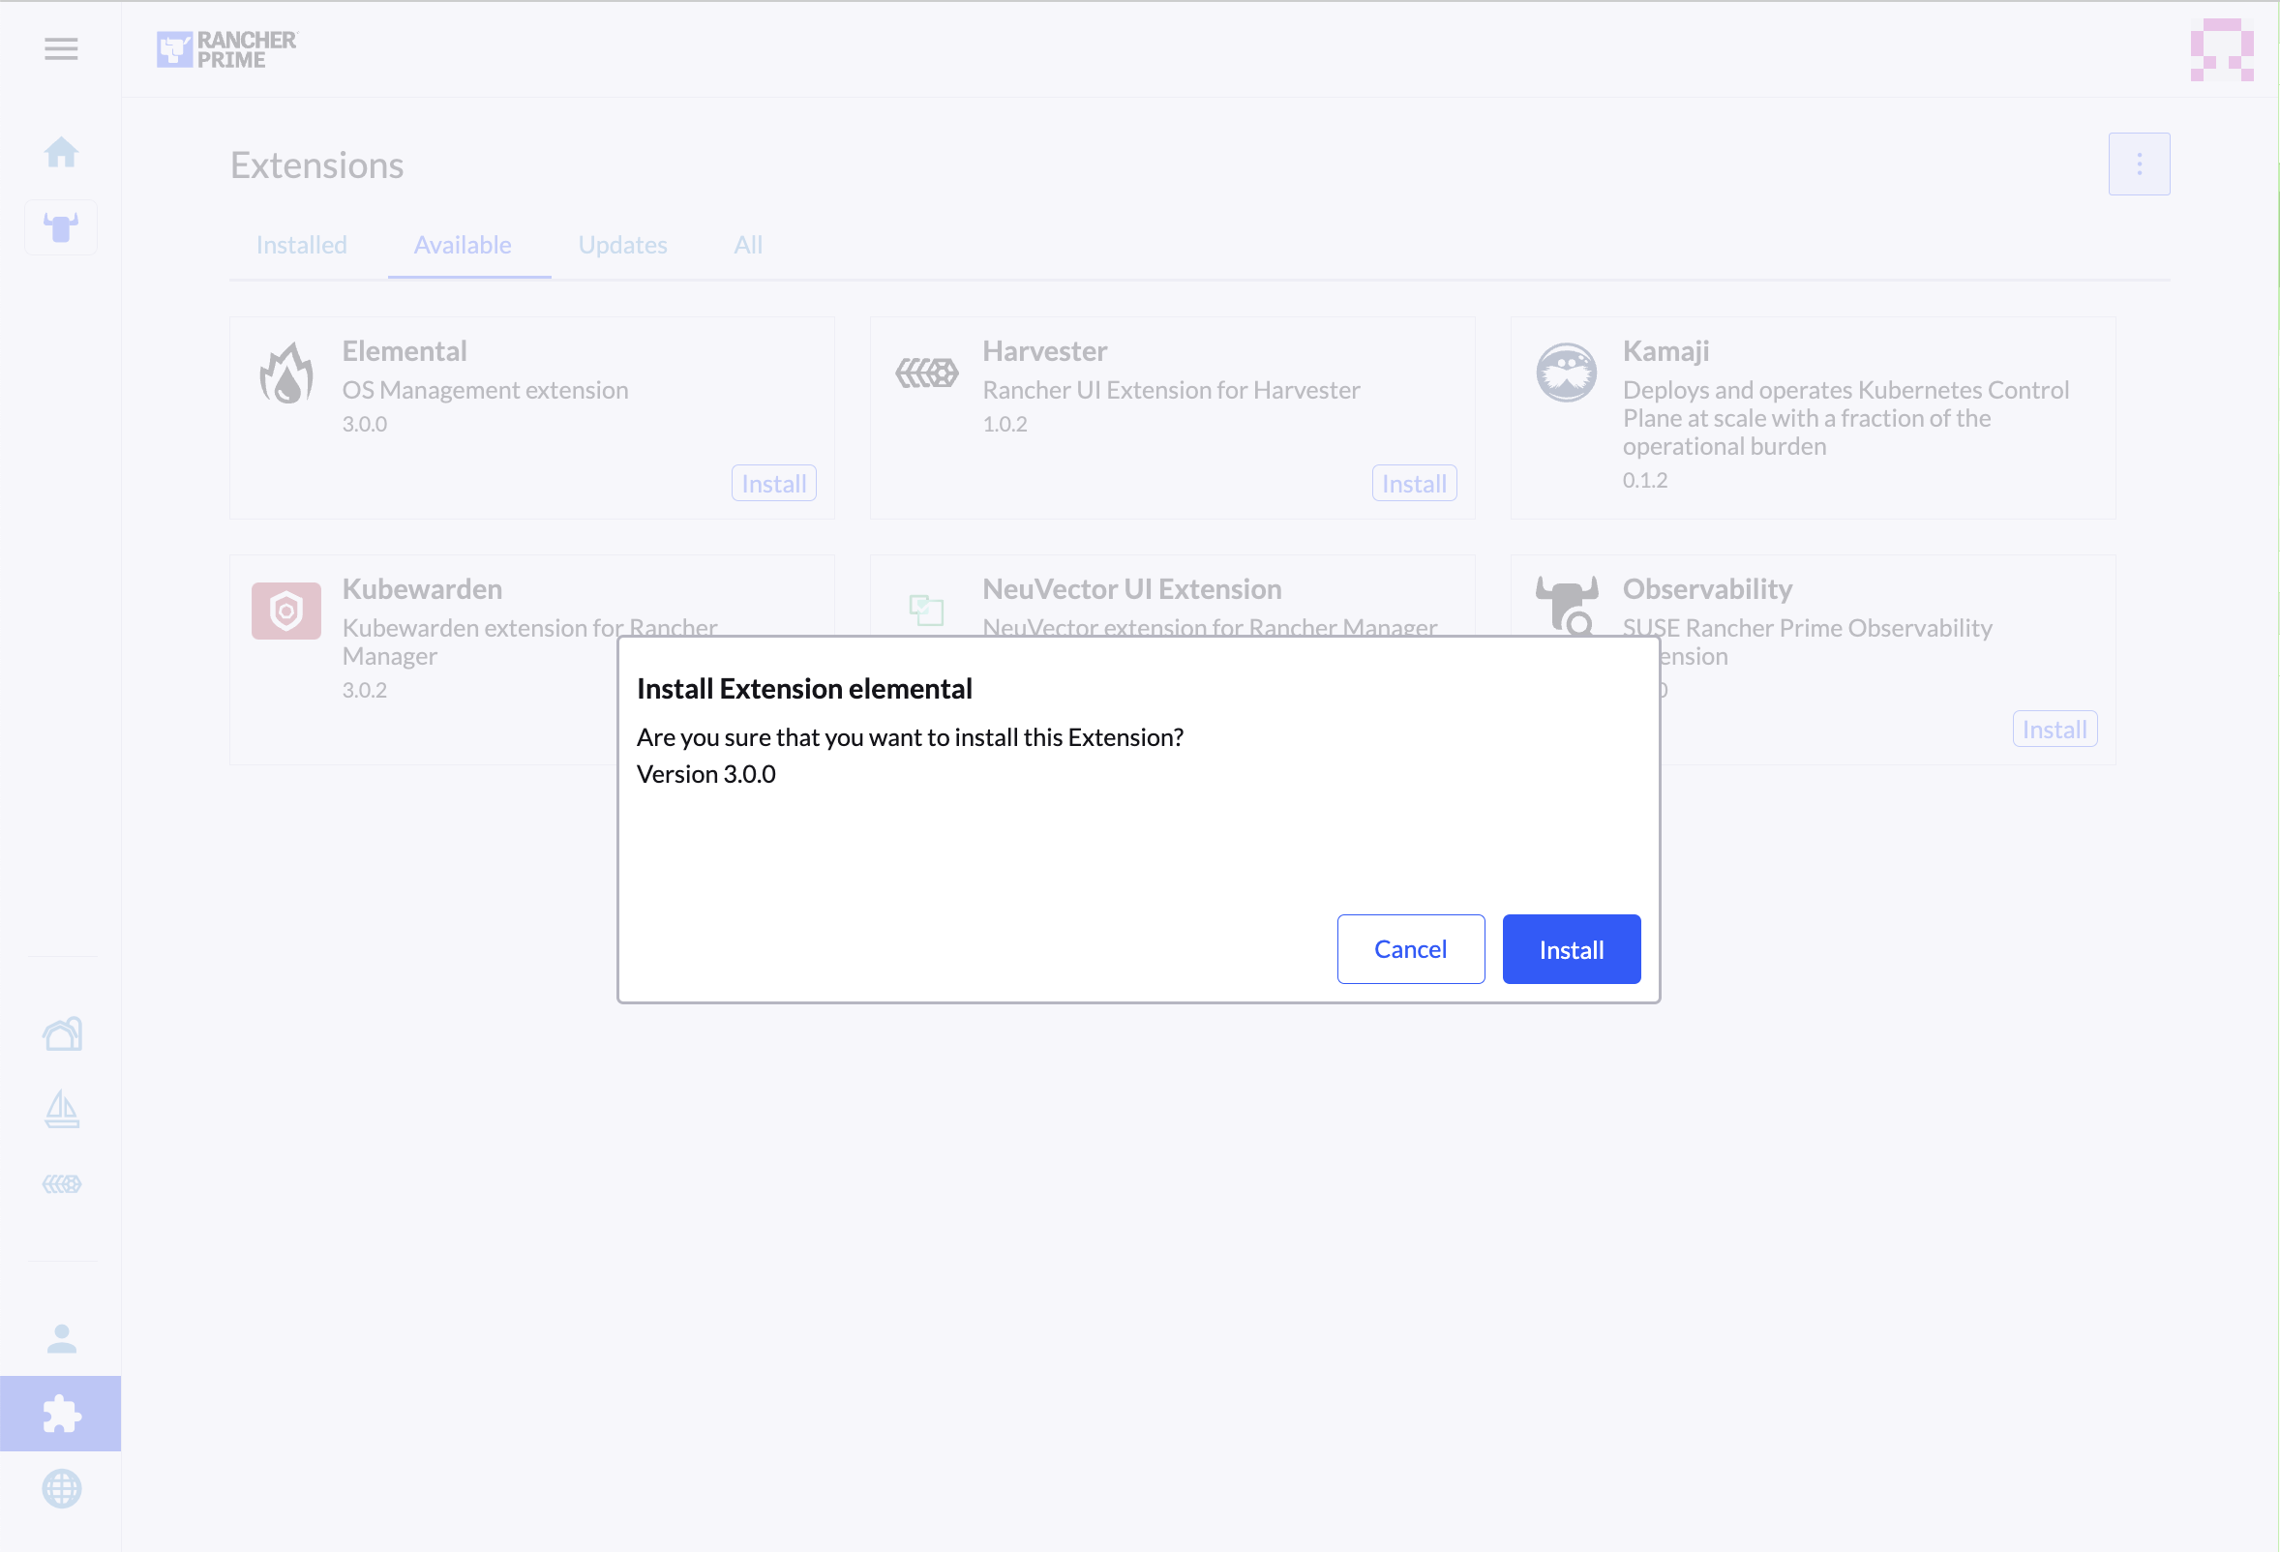Image resolution: width=2280 pixels, height=1552 pixels.
Task: Open Global Settings globe icon
Action: [62, 1489]
